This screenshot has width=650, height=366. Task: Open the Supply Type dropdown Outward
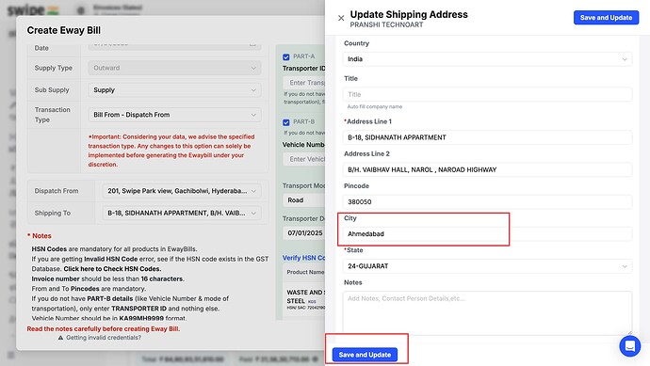click(x=174, y=68)
